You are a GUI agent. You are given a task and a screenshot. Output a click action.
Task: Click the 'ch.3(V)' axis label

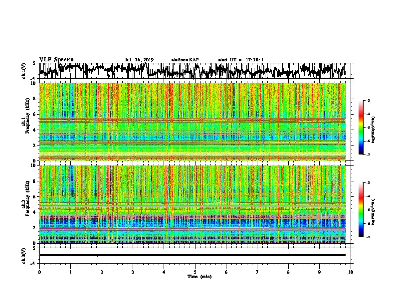24,256
